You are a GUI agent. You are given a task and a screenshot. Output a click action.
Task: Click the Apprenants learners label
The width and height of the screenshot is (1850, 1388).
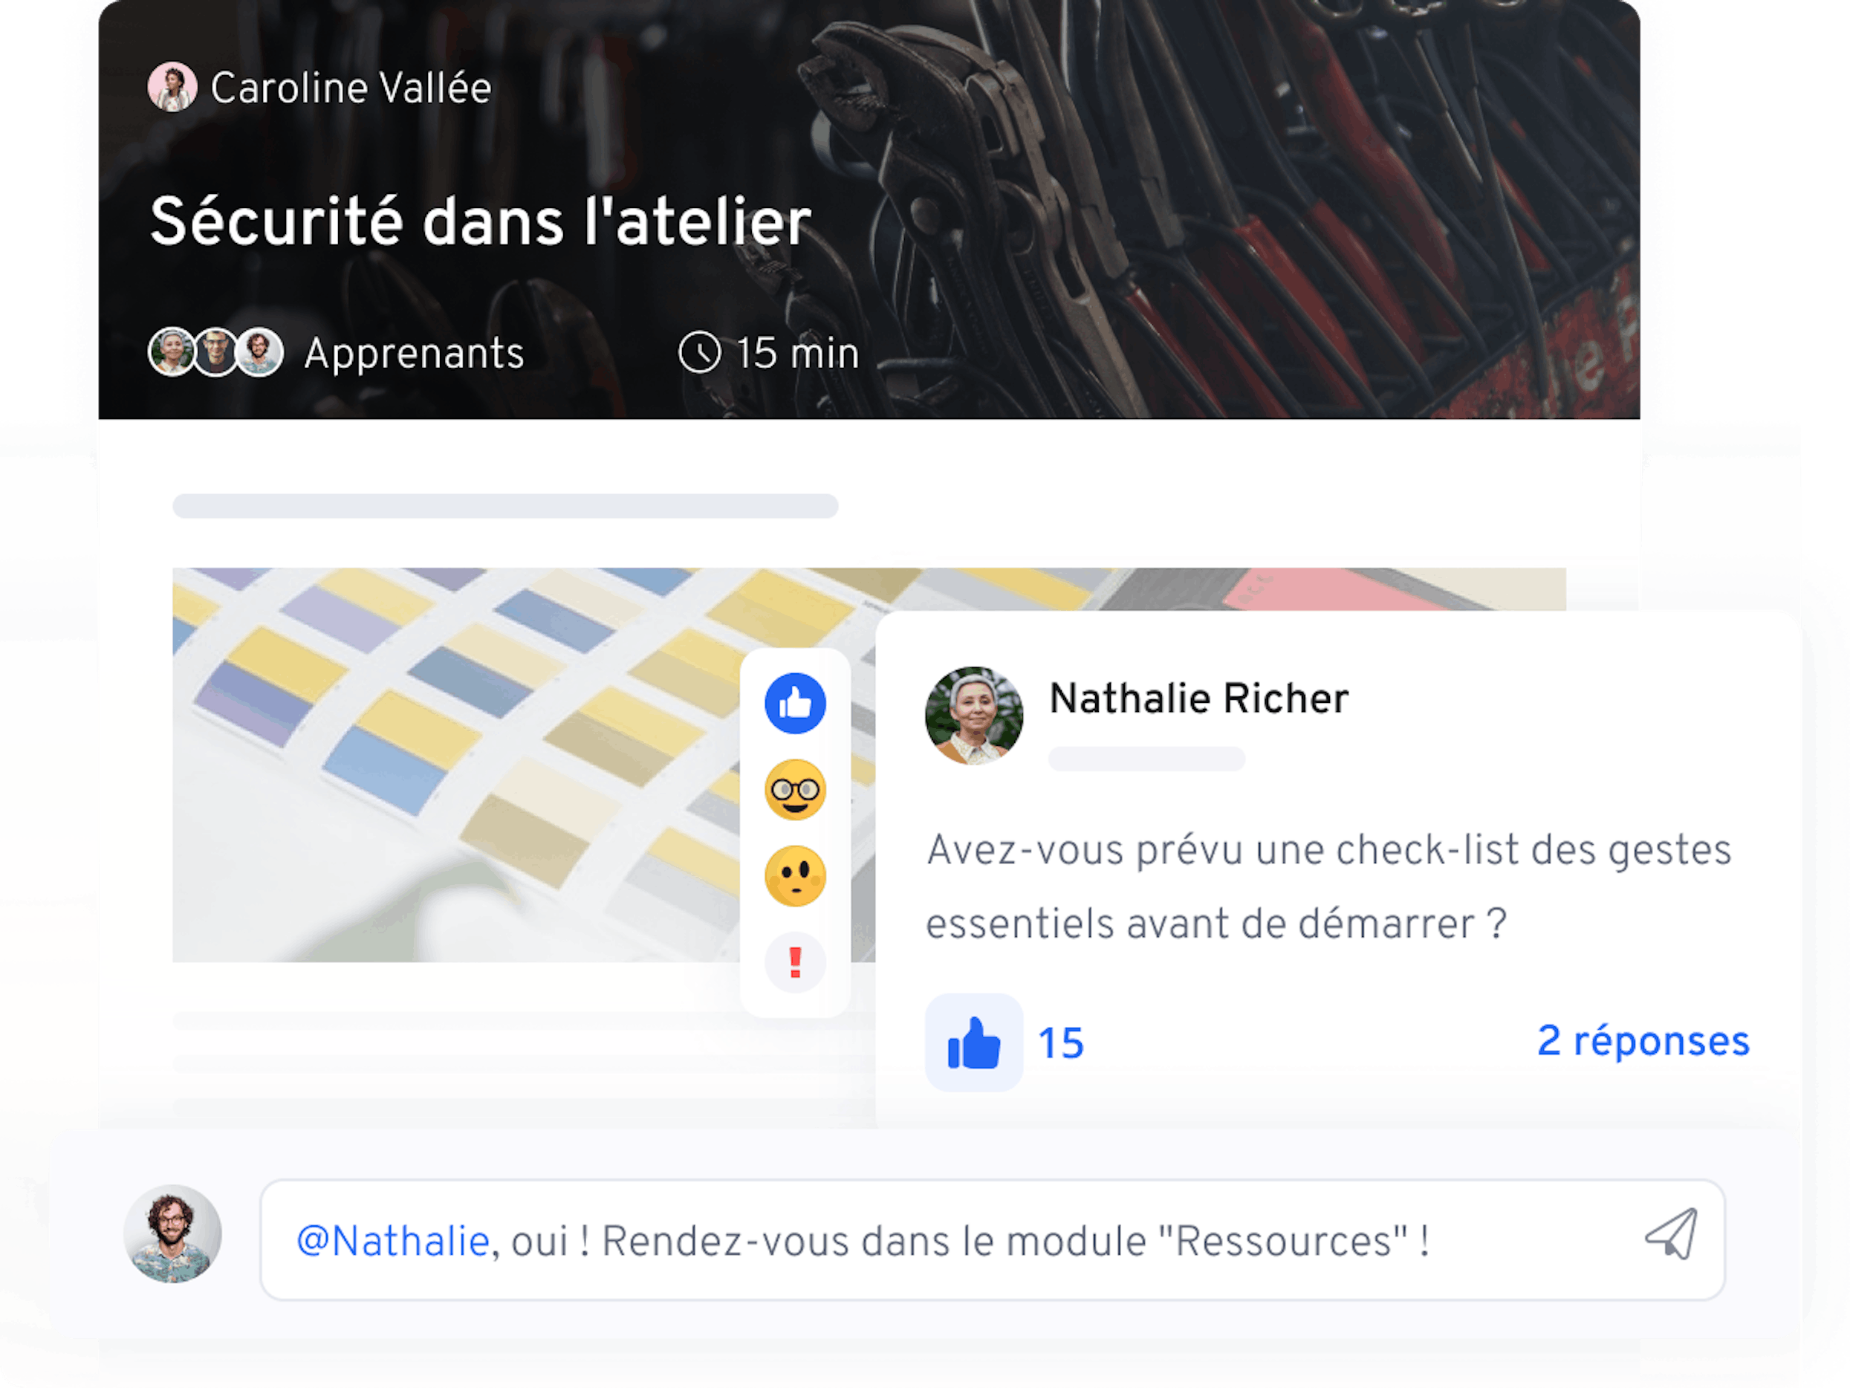pyautogui.click(x=414, y=353)
